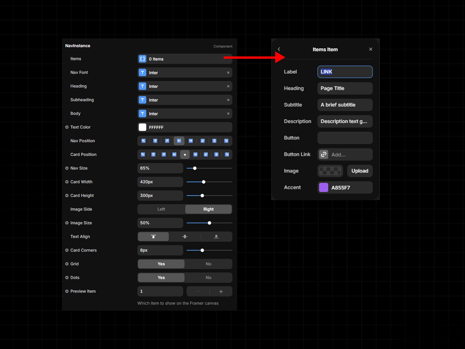Click the Card Width slider handle

204,182
